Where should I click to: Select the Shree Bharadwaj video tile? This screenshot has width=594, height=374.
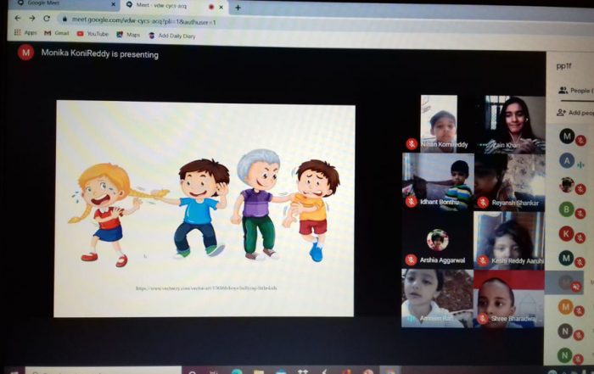[509, 299]
